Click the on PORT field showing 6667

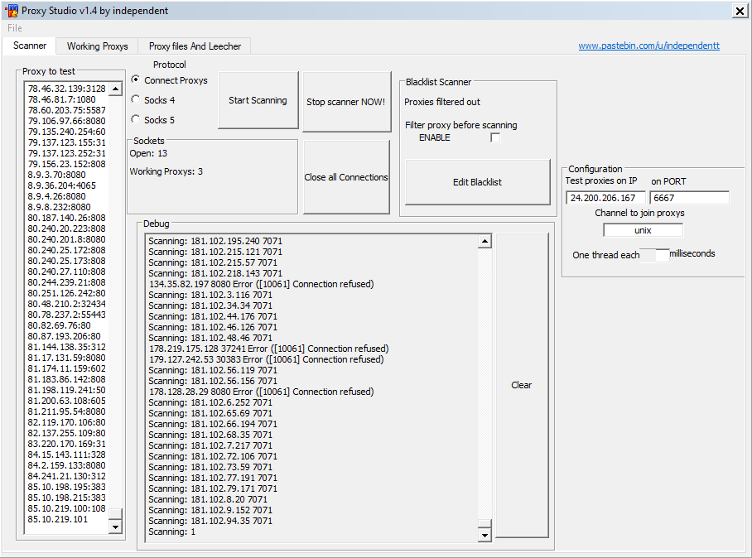pos(689,198)
